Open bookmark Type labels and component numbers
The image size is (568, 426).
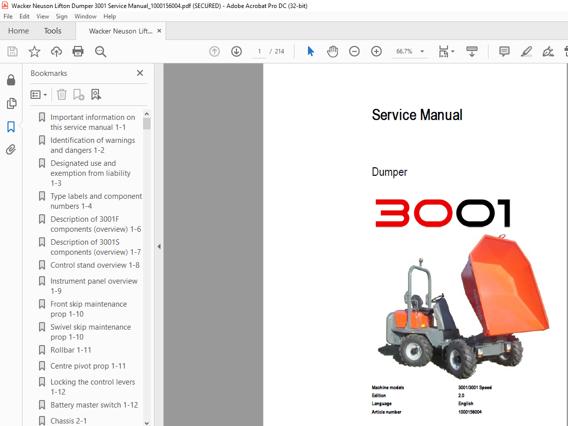pos(96,201)
